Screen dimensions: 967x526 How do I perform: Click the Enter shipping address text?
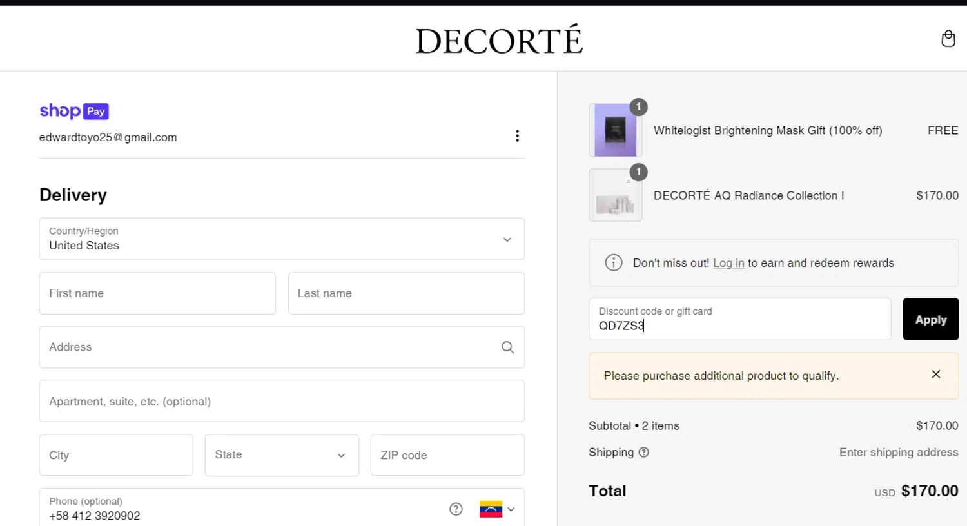coord(899,453)
